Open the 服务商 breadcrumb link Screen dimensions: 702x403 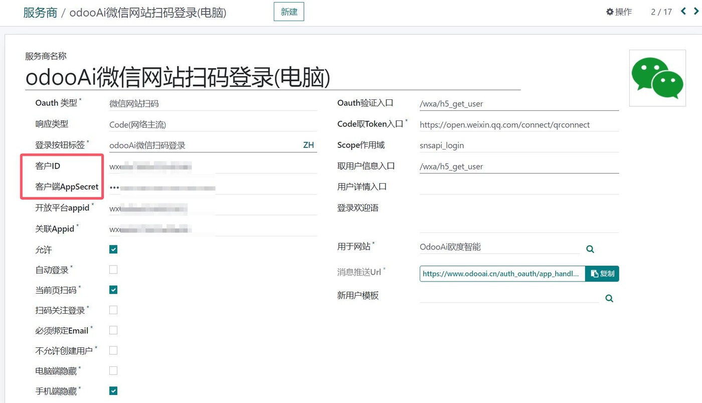40,13
